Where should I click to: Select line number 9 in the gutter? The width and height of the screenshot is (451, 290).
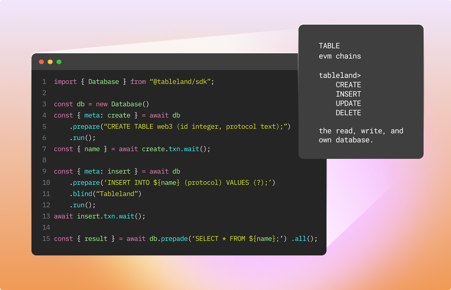pyautogui.click(x=44, y=171)
